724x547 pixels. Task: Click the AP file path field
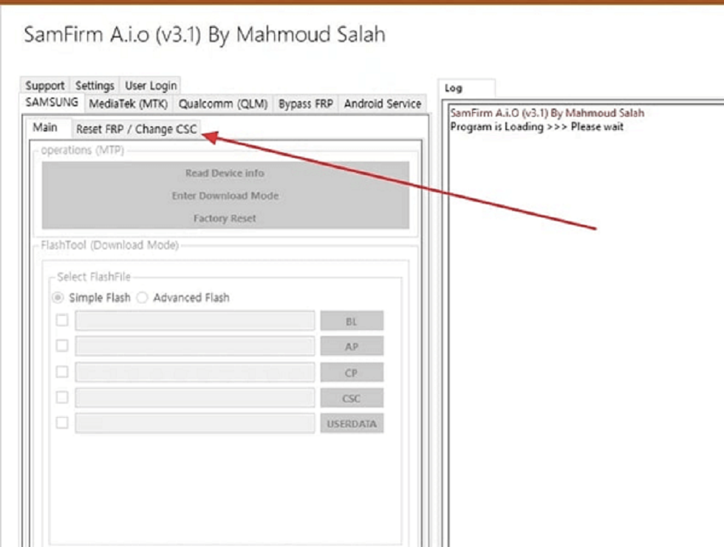[195, 346]
